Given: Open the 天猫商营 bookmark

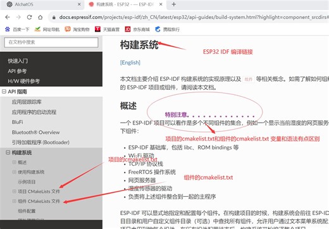Looking at the screenshot, I should pyautogui.click(x=107, y=29).
